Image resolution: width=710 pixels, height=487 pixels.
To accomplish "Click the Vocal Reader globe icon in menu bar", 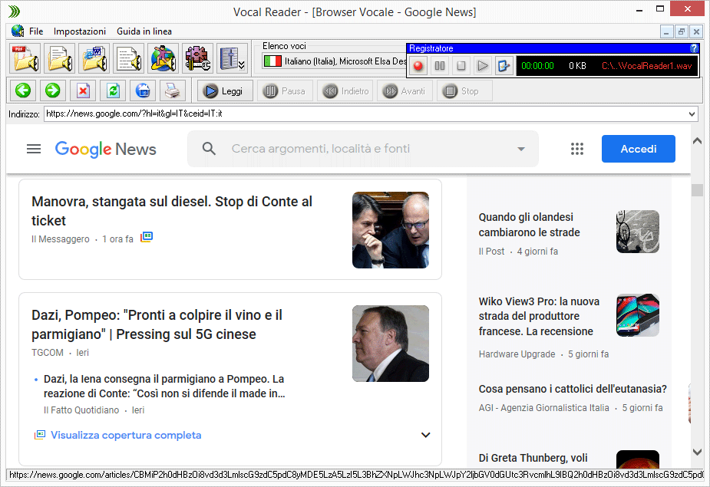I will pos(18,31).
